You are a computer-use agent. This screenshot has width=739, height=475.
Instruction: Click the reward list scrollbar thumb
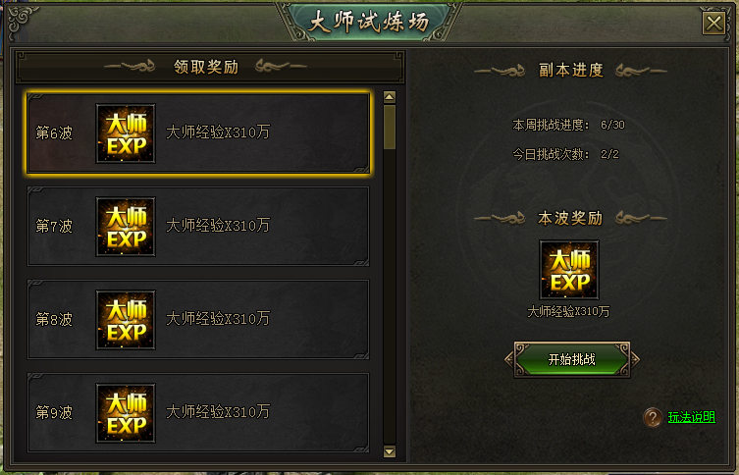(x=390, y=128)
